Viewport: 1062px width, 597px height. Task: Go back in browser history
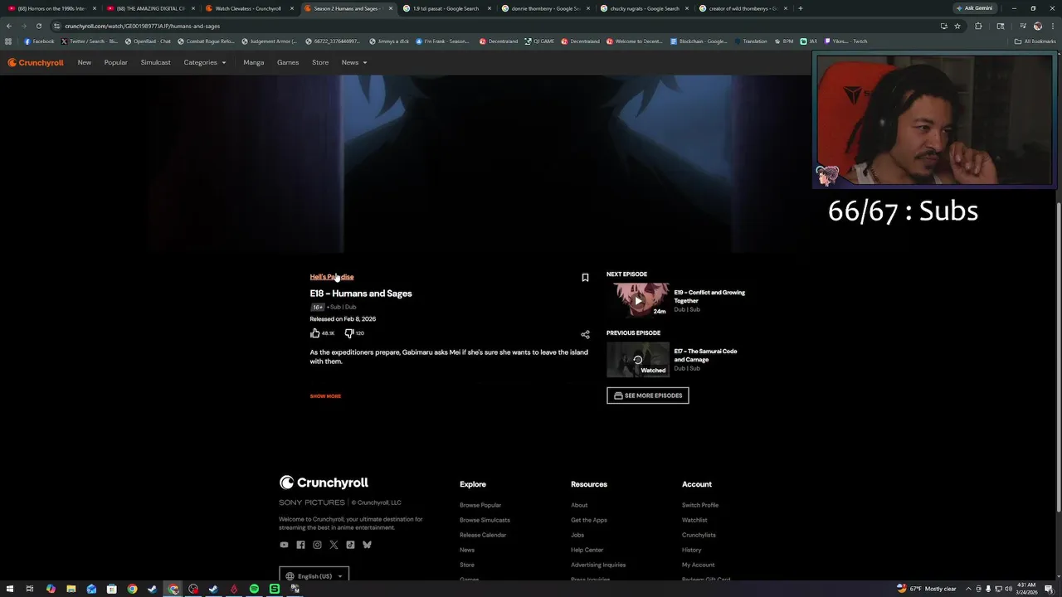9,26
